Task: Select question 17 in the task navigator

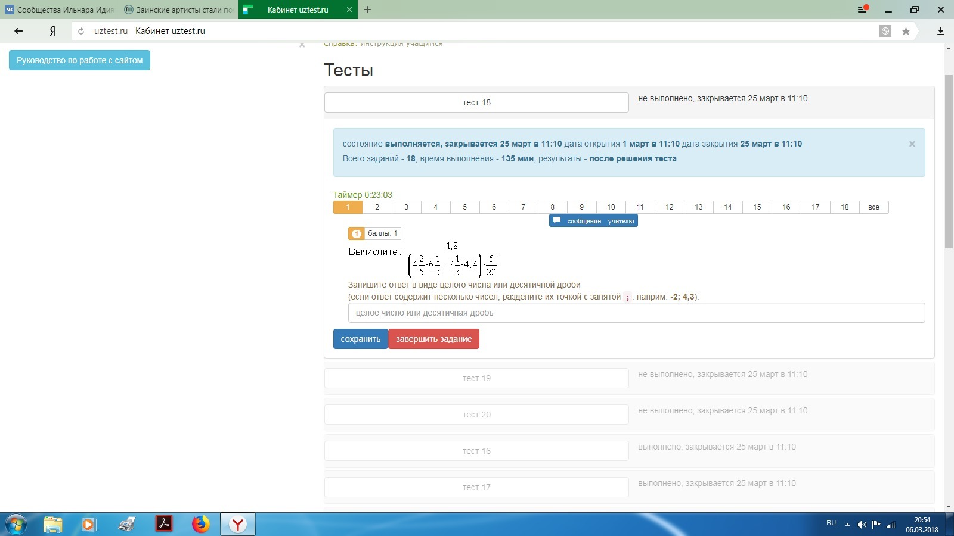Action: 815,207
